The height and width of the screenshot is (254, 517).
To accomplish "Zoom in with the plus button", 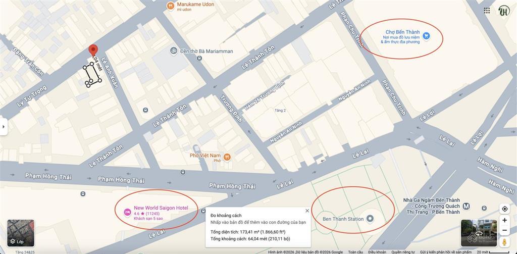I will 504,220.
